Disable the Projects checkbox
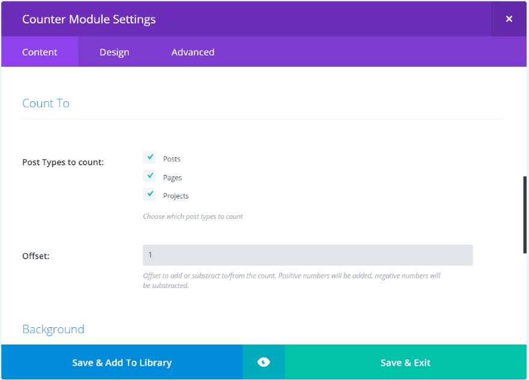 [150, 194]
